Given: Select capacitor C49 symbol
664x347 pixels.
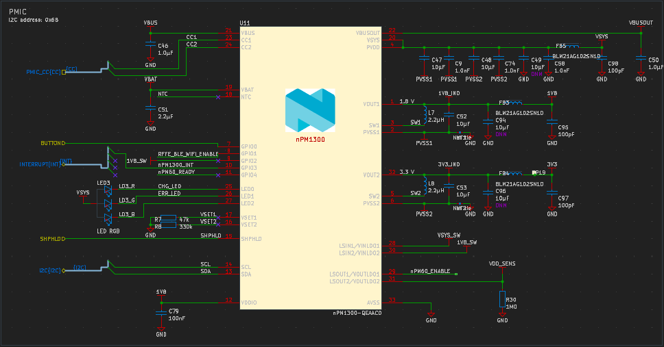Looking at the screenshot, I should 524,57.
